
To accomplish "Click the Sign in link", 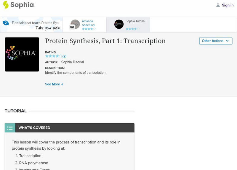I will pos(228,5).
